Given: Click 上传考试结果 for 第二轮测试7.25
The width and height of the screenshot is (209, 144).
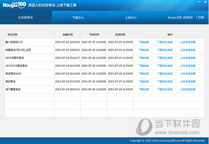Looking at the screenshot, I should coord(188,42).
